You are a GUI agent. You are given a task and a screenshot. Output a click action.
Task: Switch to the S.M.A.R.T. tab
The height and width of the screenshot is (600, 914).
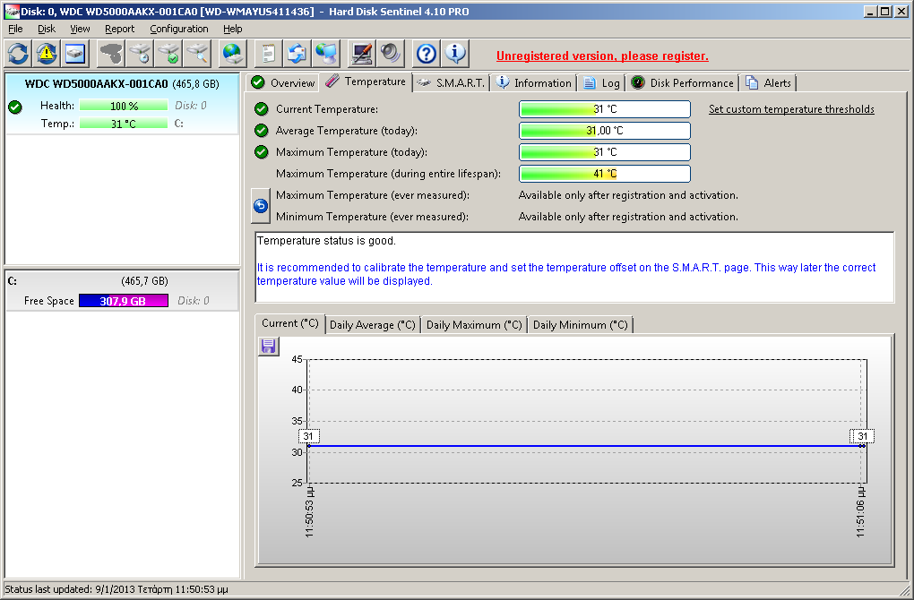tap(451, 82)
